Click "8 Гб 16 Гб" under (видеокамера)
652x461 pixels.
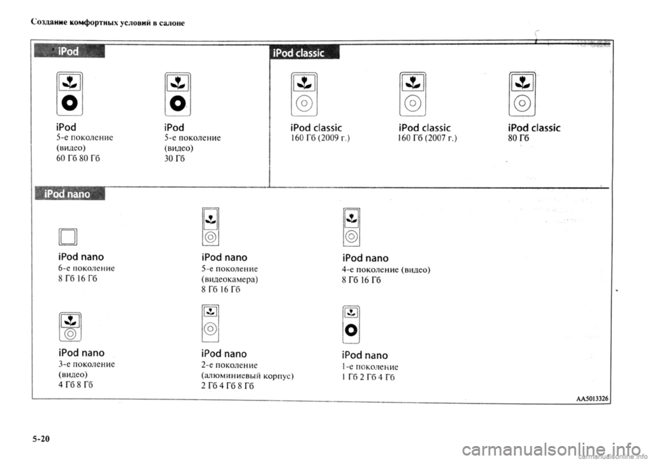point(221,290)
